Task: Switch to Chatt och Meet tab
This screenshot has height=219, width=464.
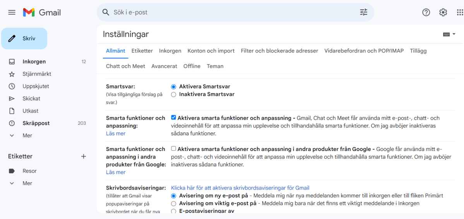Action: point(125,66)
